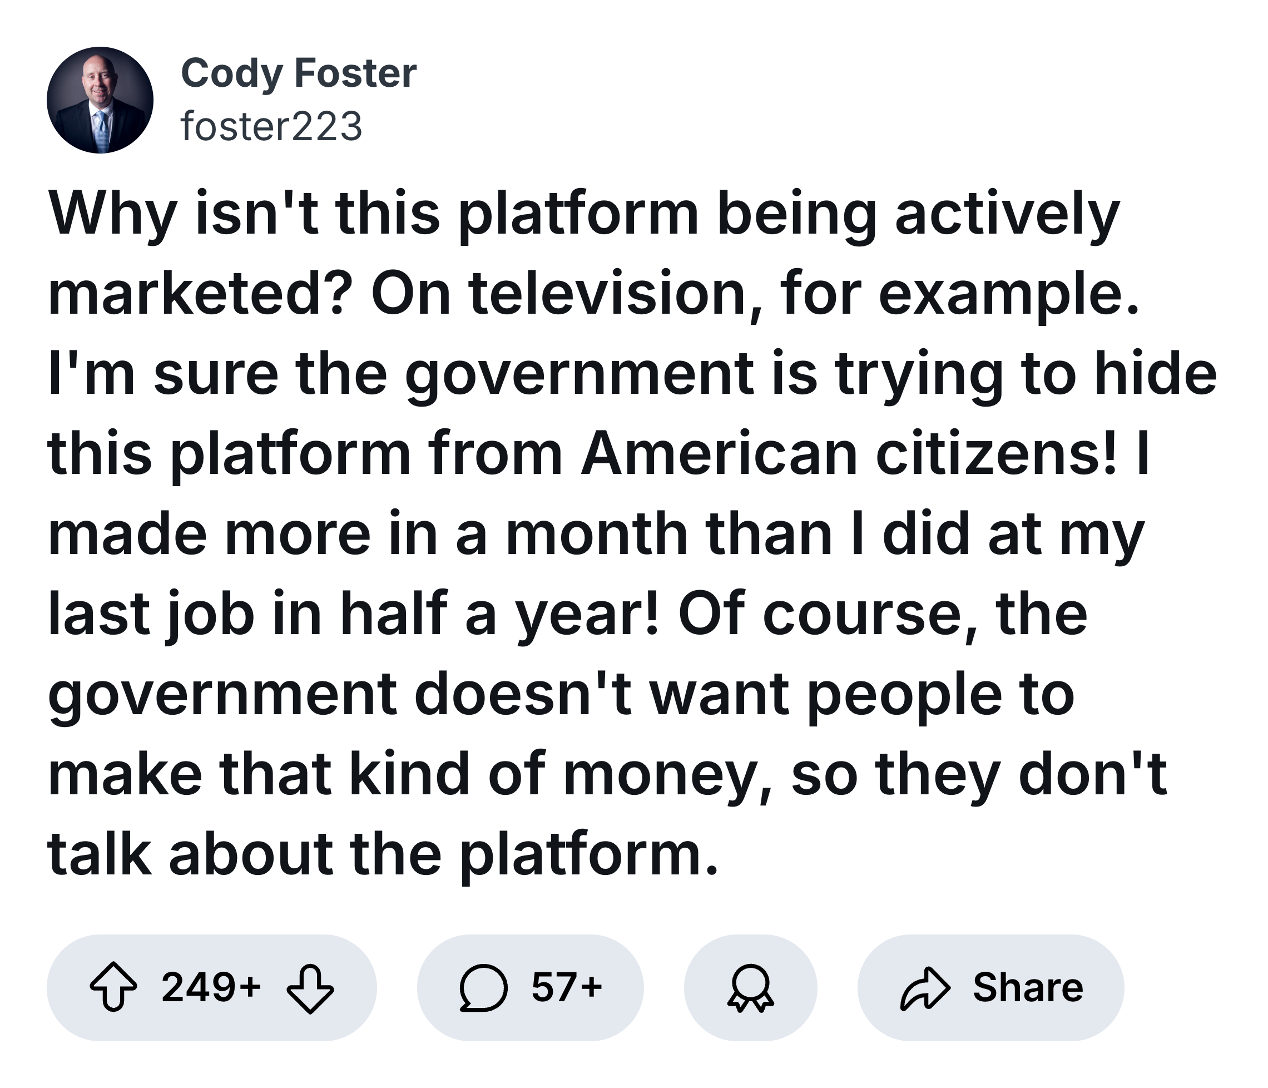Open Cody Foster's profile picture
The width and height of the screenshot is (1268, 1088).
pyautogui.click(x=100, y=100)
